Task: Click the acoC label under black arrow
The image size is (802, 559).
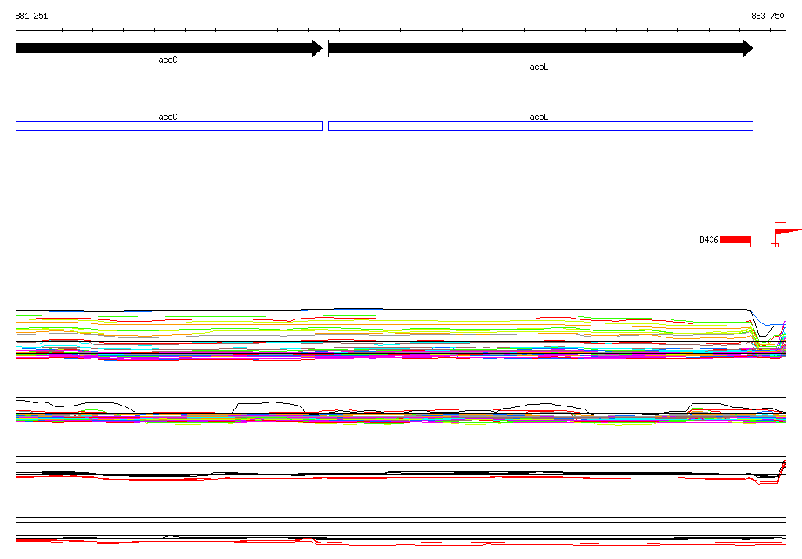Action: pos(168,60)
